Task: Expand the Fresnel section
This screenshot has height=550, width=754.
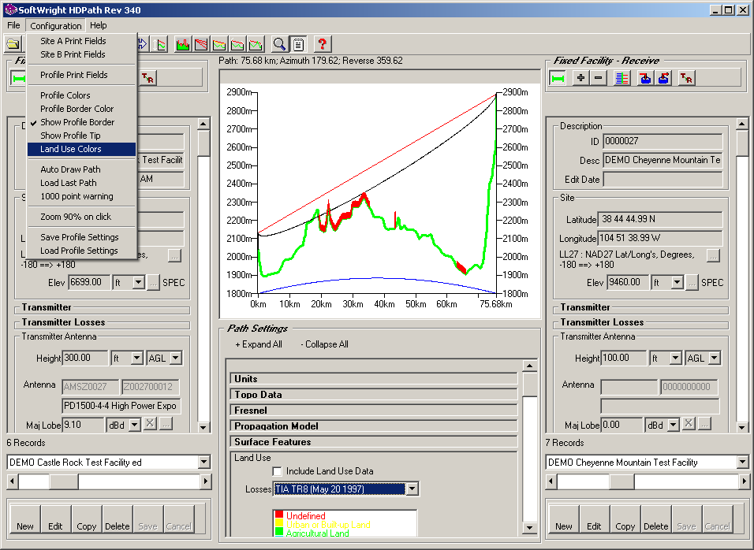Action: pos(374,411)
